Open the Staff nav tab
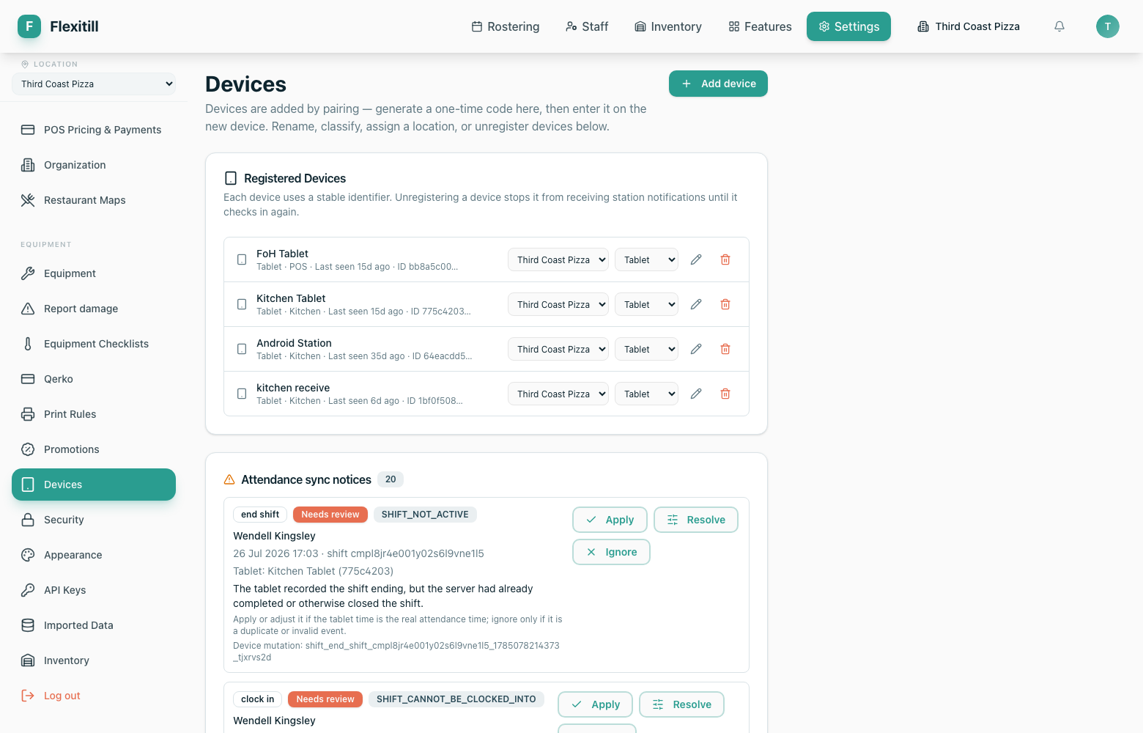This screenshot has height=733, width=1143. [x=587, y=26]
